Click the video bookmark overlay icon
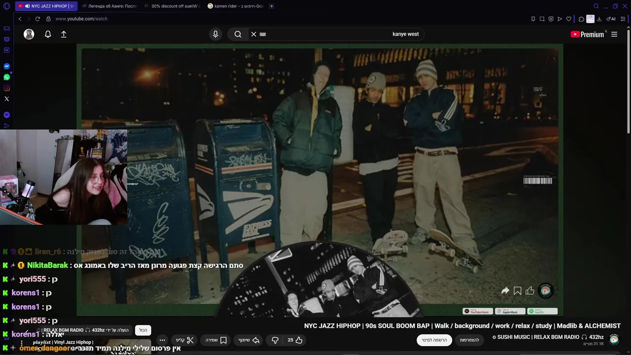The width and height of the screenshot is (631, 355). click(x=518, y=291)
